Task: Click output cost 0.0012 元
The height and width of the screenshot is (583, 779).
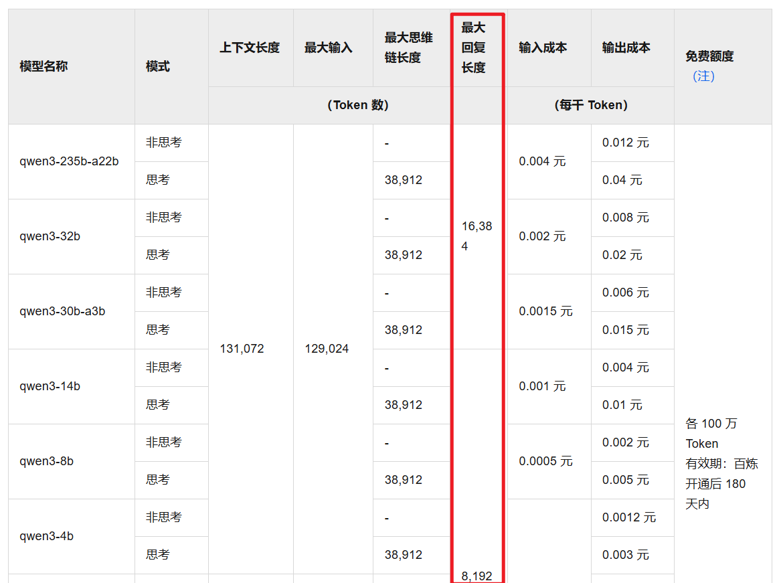Action: pyautogui.click(x=629, y=518)
